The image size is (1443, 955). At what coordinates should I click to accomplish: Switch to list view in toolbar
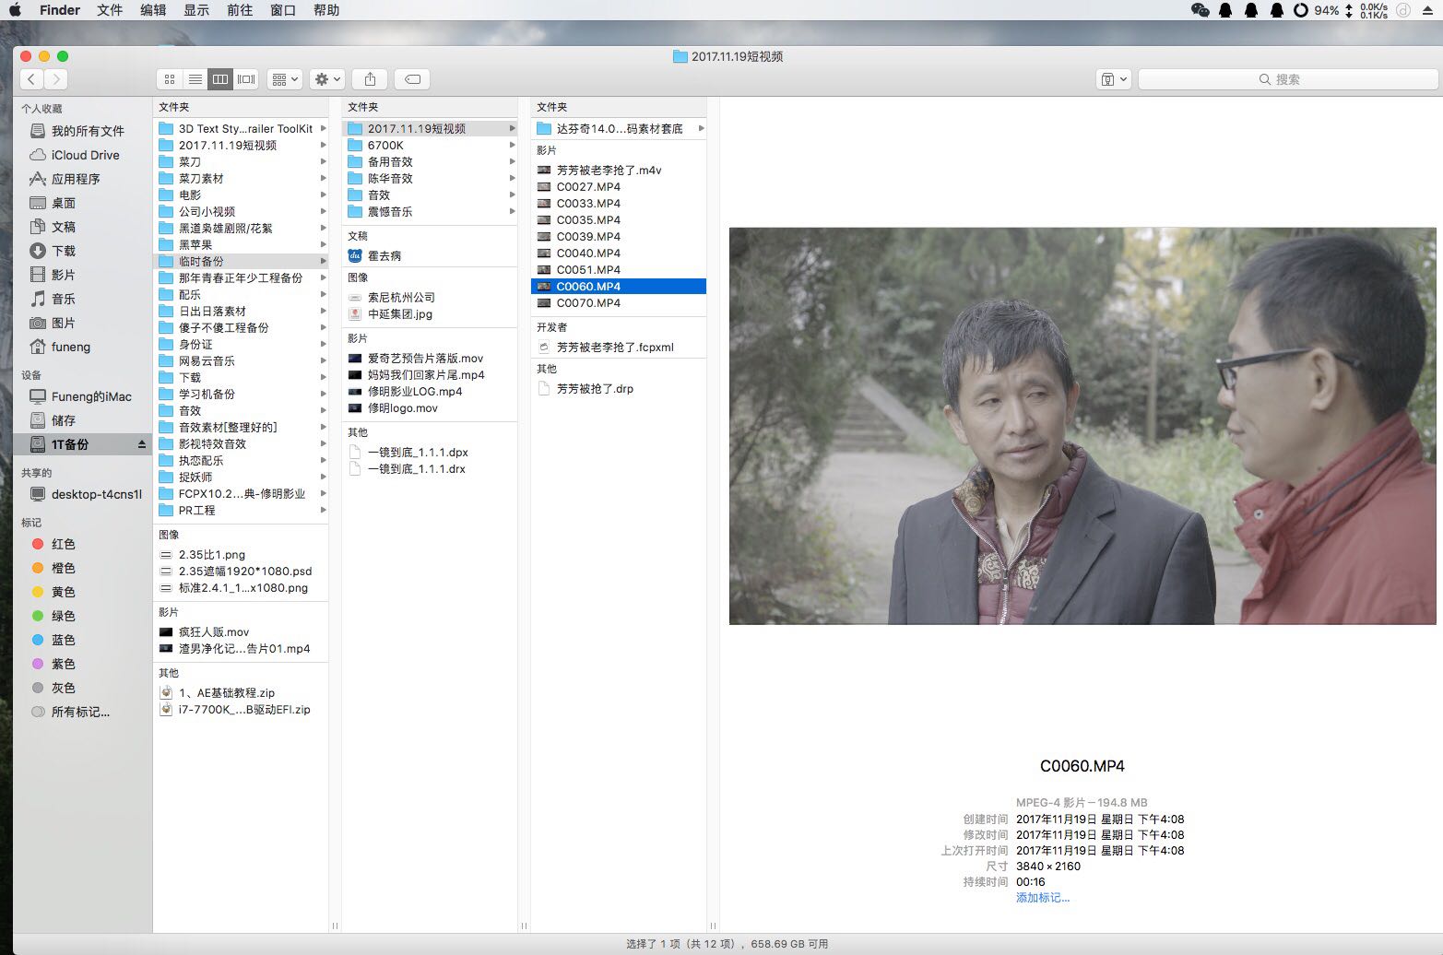[x=195, y=79]
